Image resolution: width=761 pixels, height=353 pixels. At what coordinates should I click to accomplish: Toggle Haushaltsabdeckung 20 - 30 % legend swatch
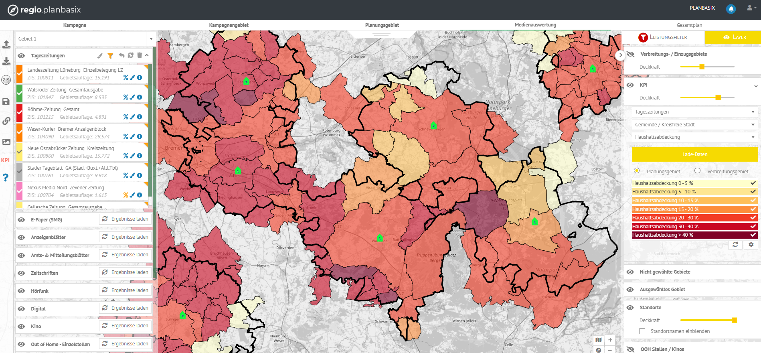(694, 218)
